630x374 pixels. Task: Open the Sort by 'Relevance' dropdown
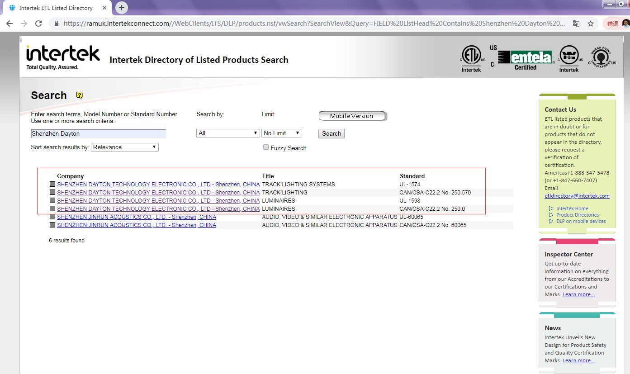125,147
